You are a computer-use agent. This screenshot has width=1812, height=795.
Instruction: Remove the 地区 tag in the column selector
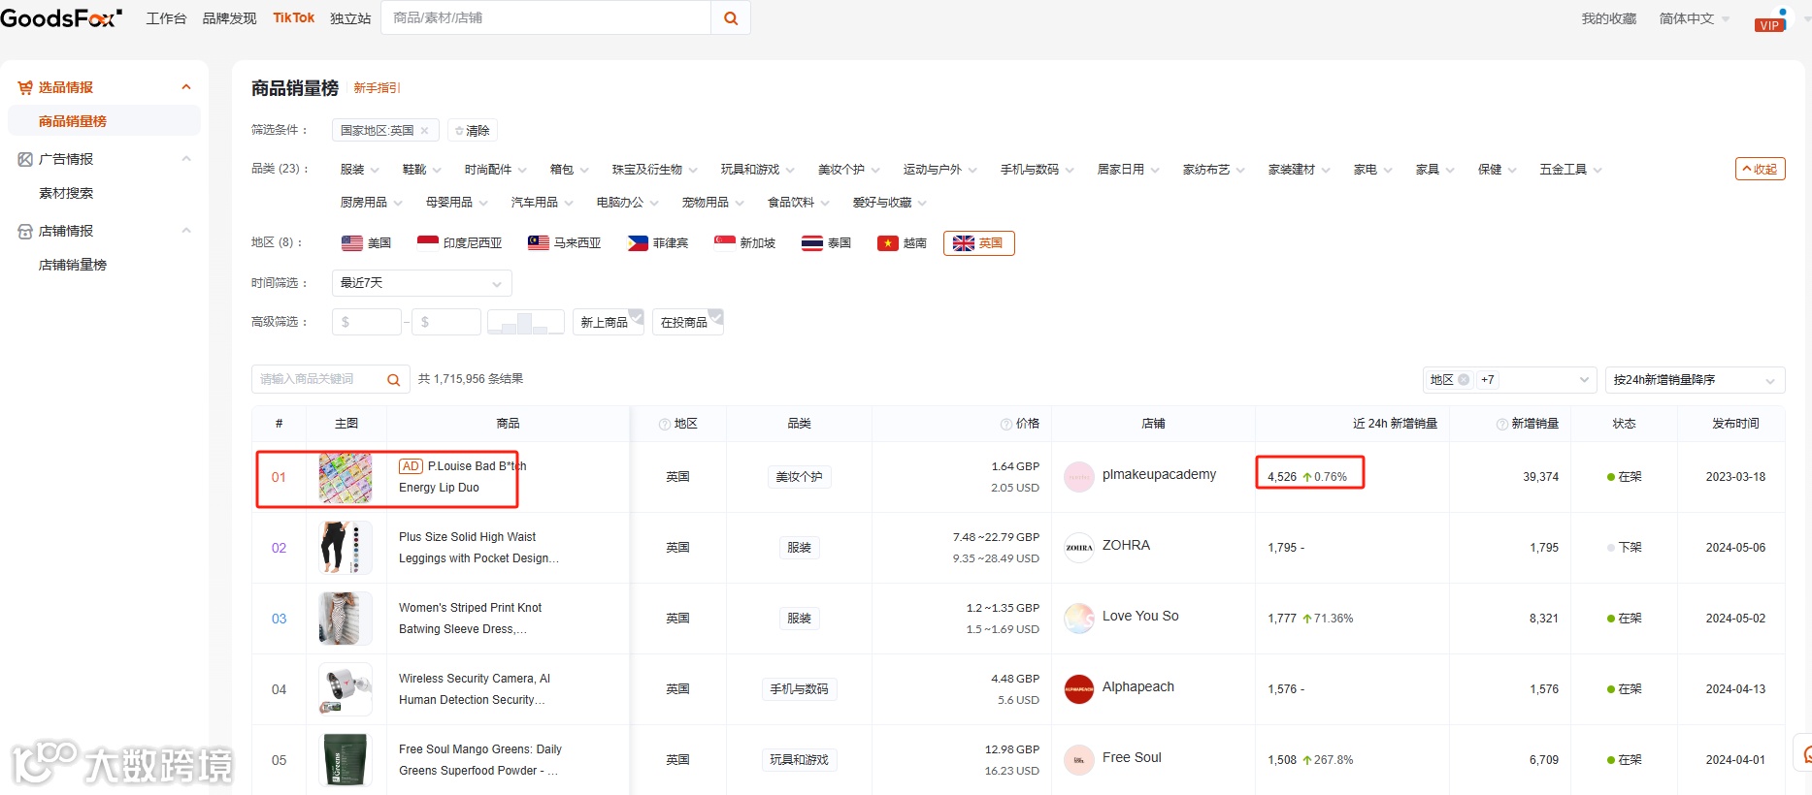tap(1464, 380)
